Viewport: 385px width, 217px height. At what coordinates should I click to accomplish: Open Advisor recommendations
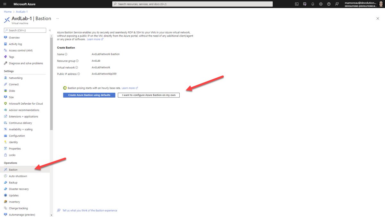pos(25,110)
